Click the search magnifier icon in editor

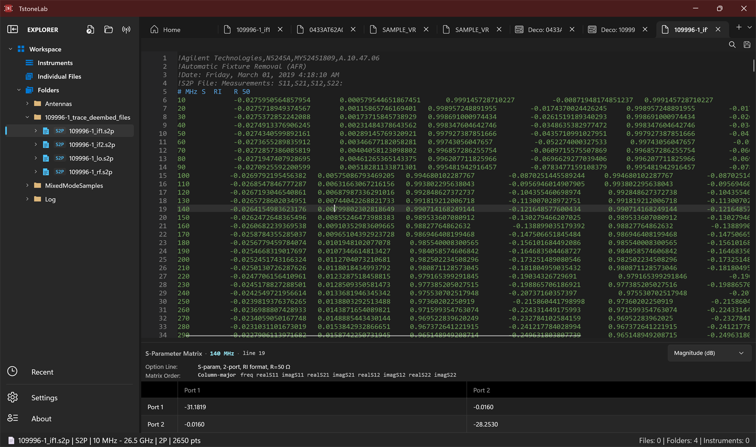[x=732, y=44]
